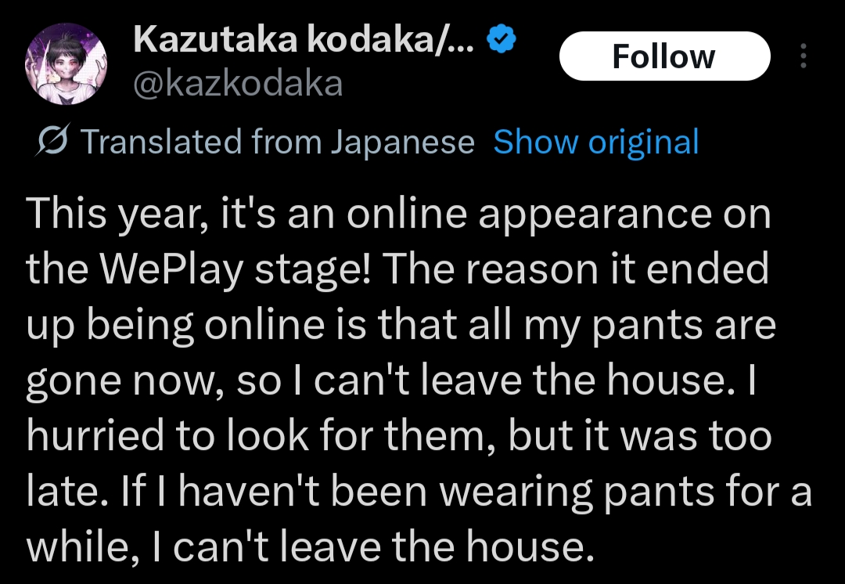Expand the tweet options dropdown
The height and width of the screenshot is (584, 845).
pyautogui.click(x=803, y=56)
